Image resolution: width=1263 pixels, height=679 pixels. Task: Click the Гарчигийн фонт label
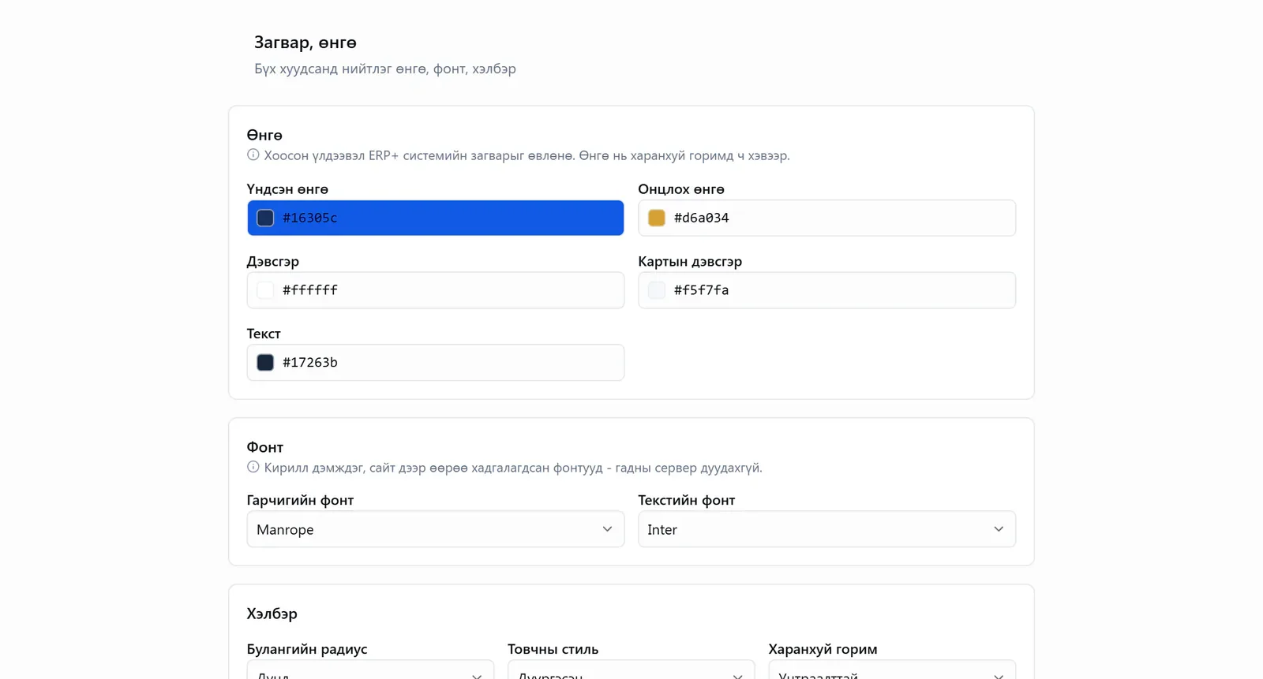coord(300,500)
